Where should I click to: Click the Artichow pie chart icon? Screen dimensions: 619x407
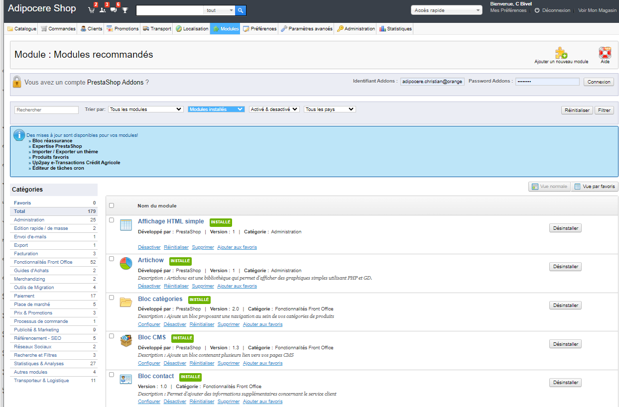click(x=126, y=263)
